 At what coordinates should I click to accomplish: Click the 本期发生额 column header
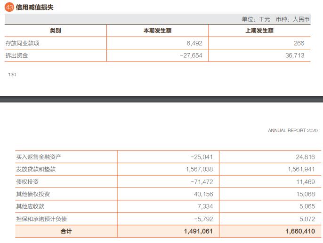157,31
